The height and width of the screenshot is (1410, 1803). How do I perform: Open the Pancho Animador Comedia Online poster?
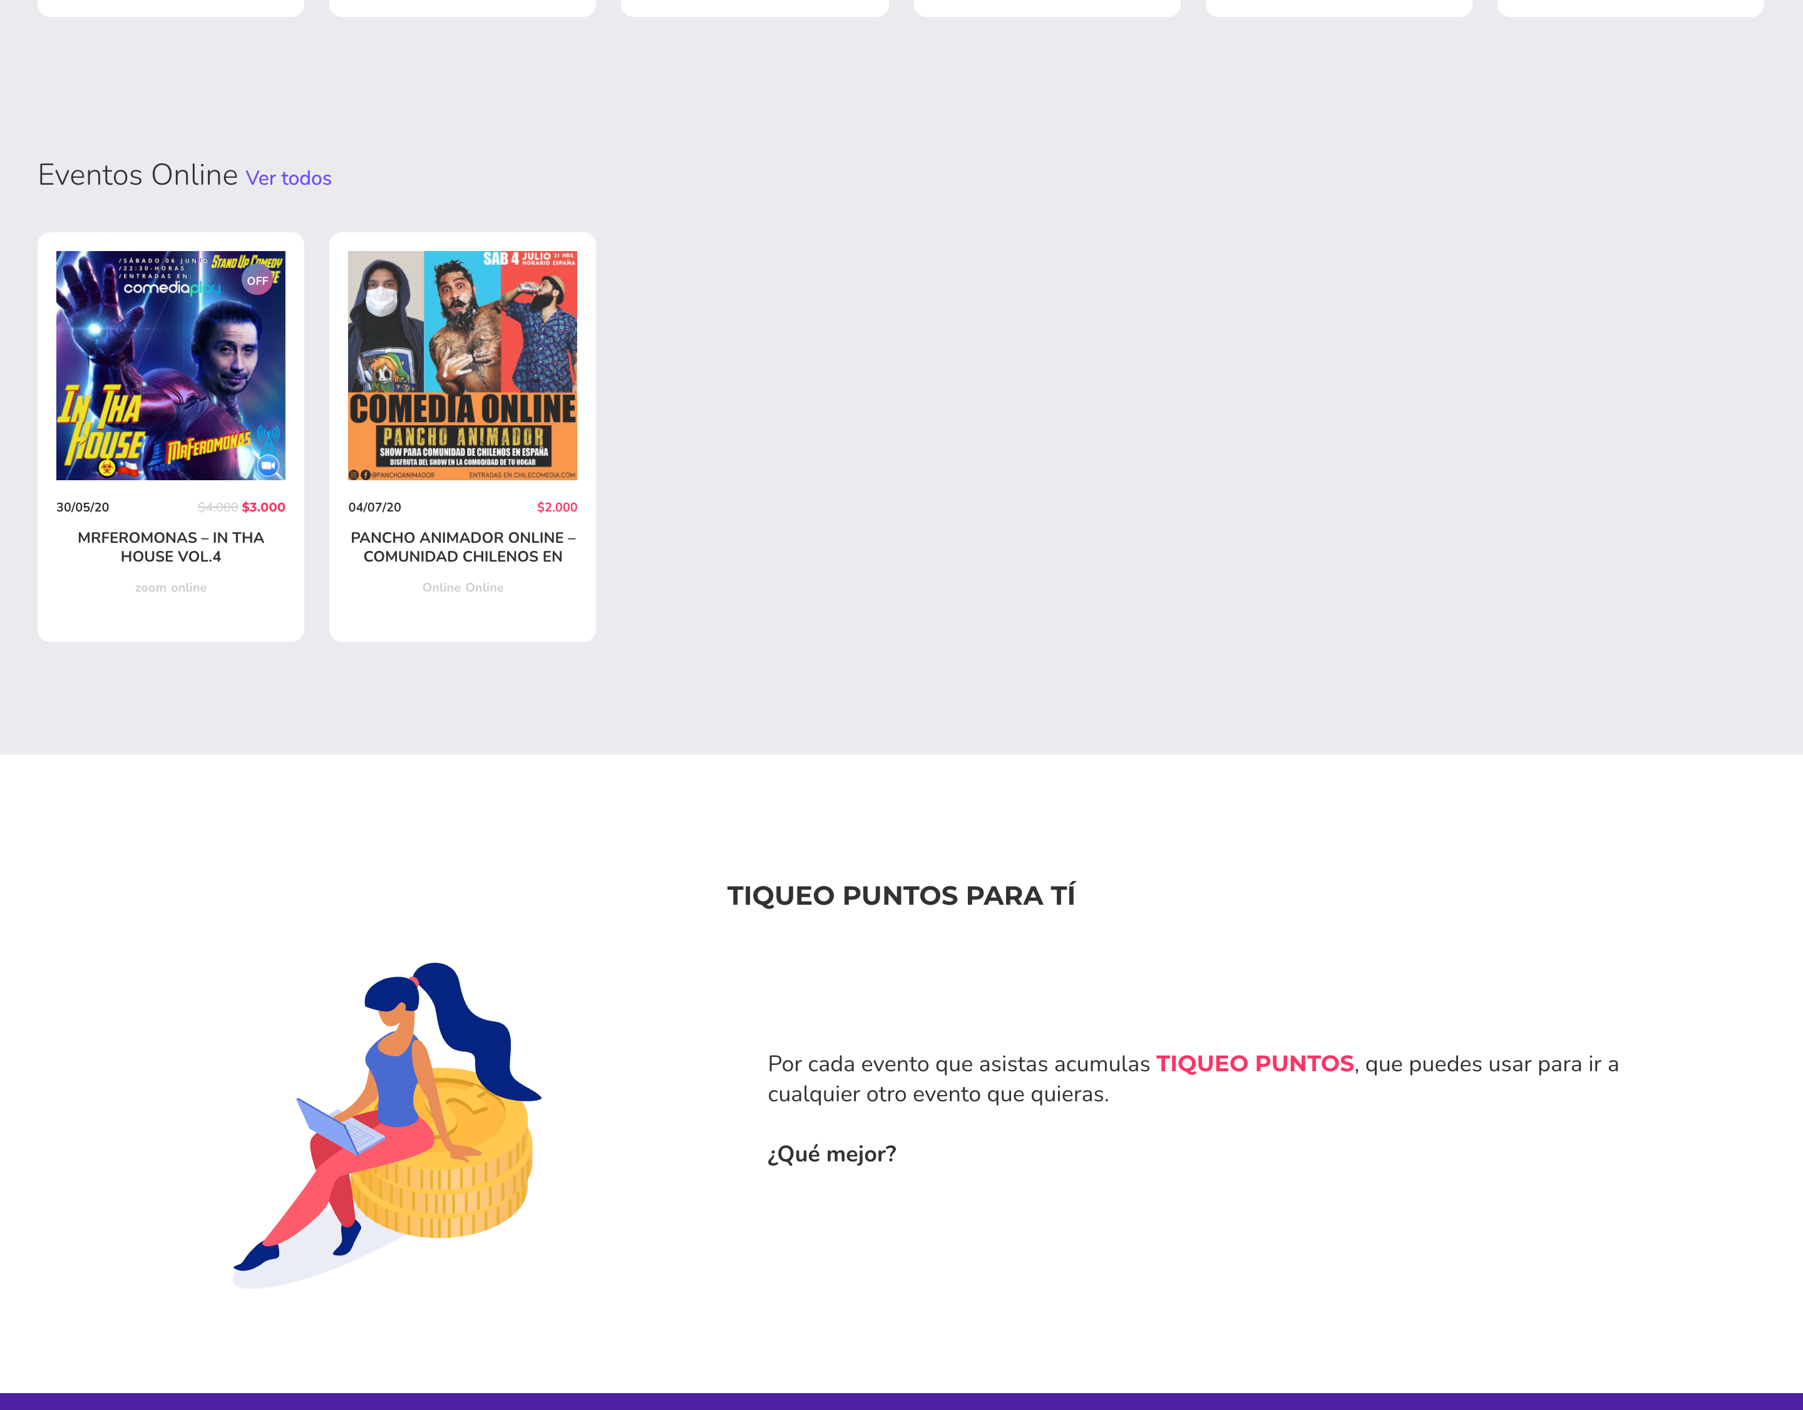click(462, 366)
